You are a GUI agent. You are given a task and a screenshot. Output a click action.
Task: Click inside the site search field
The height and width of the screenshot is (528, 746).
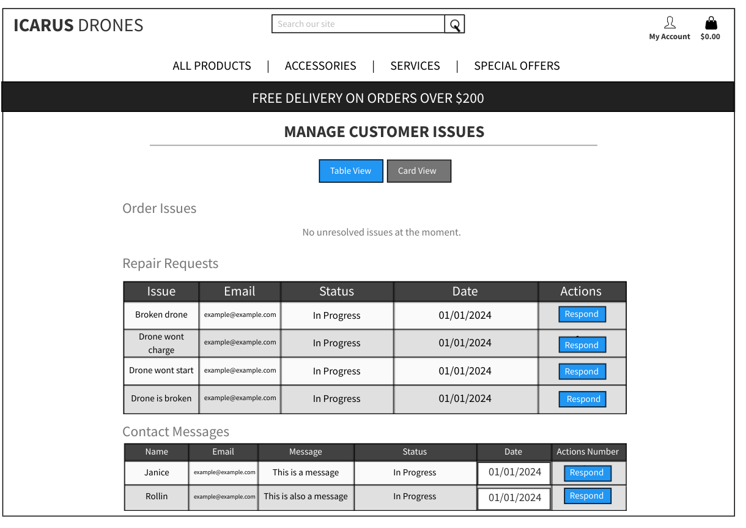pyautogui.click(x=358, y=24)
